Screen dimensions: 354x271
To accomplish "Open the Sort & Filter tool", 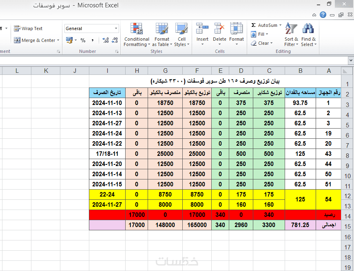I will 291,35.
